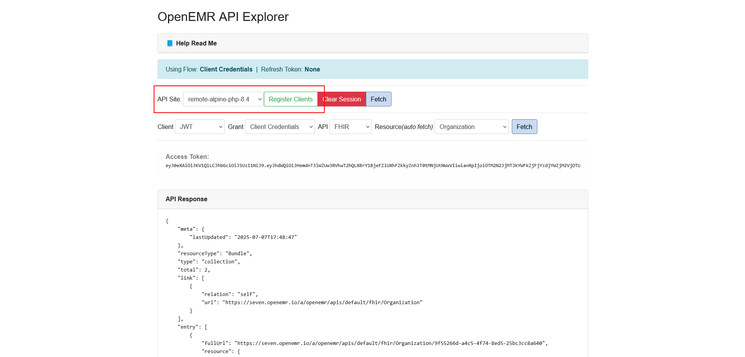Click the resourceType Bundle line
The image size is (745, 357).
[x=215, y=254]
